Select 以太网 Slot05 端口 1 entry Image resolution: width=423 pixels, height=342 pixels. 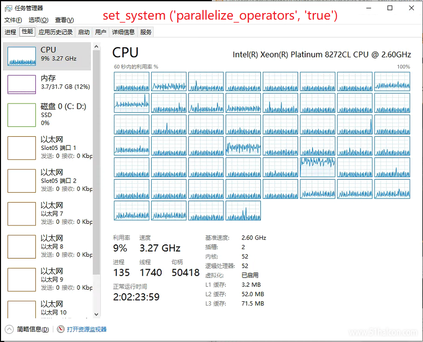(x=47, y=148)
